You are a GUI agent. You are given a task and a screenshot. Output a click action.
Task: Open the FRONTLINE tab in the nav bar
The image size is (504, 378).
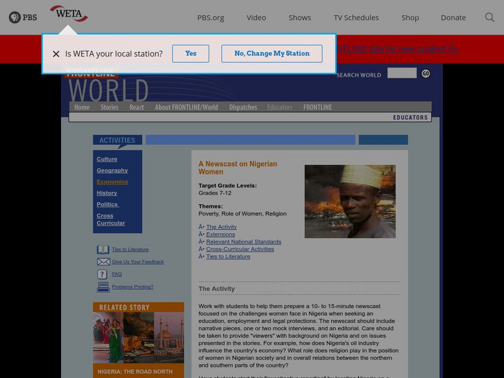pyautogui.click(x=318, y=107)
